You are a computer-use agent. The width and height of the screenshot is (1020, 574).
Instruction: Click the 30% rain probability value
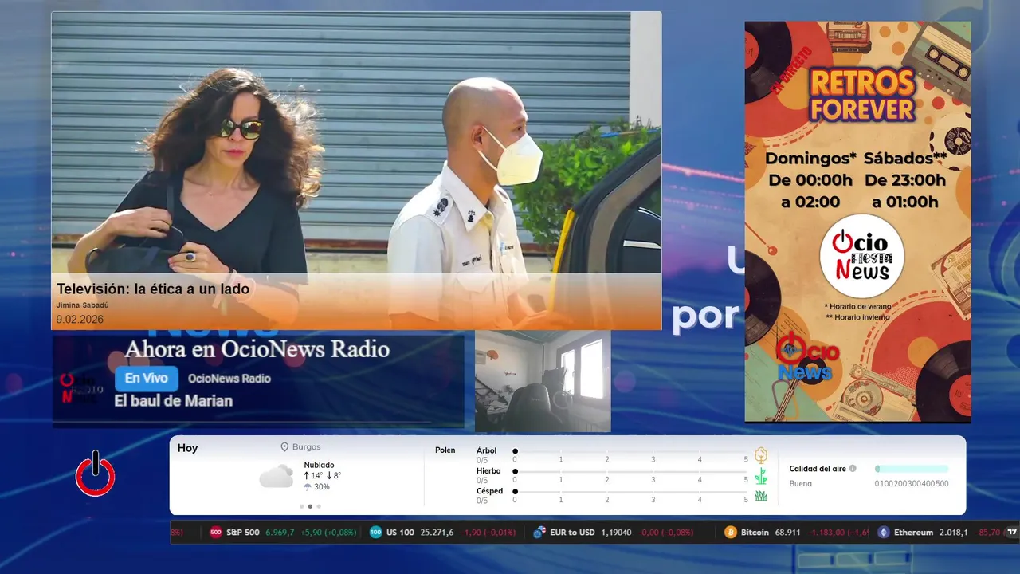pyautogui.click(x=321, y=487)
